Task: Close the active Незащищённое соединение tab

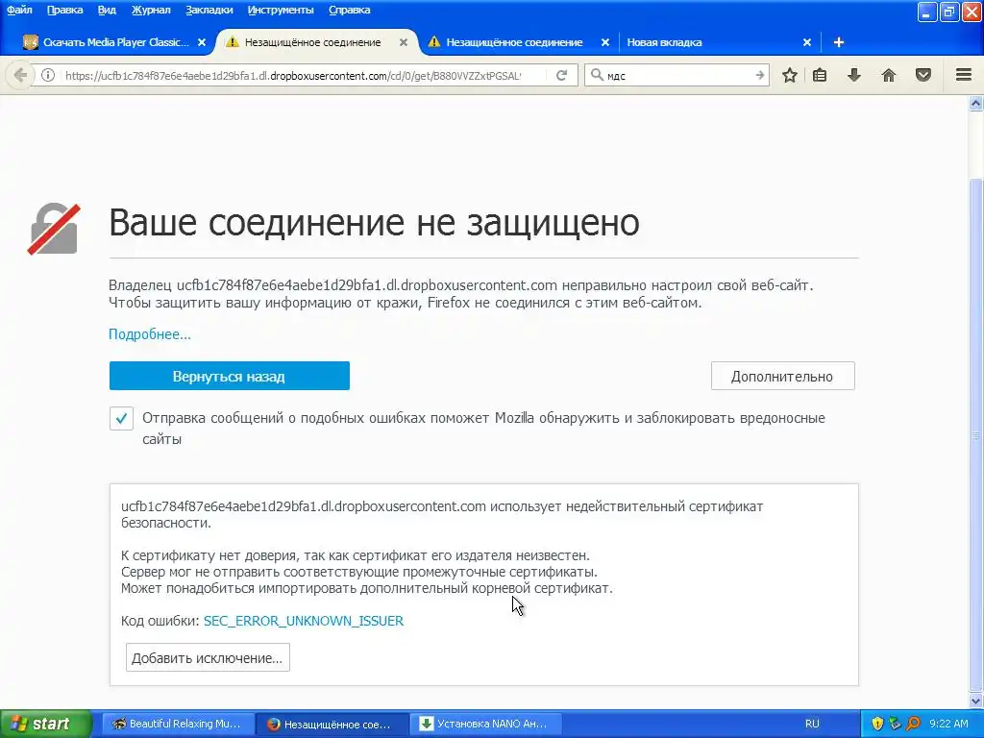Action: pyautogui.click(x=404, y=42)
